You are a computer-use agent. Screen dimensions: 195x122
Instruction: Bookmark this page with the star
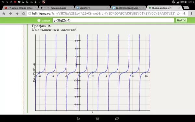click(178, 14)
